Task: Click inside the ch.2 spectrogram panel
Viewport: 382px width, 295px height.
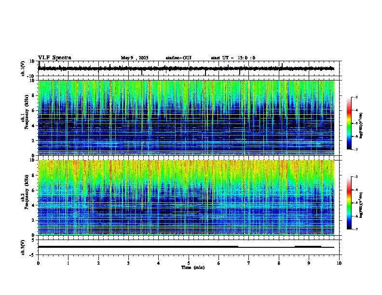Action: 186,198
